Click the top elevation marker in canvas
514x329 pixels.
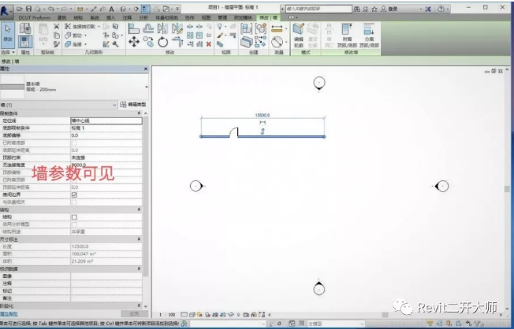tap(319, 83)
